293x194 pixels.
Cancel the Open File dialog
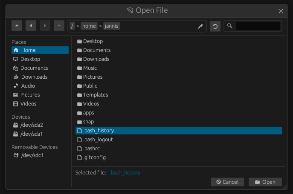click(x=227, y=182)
